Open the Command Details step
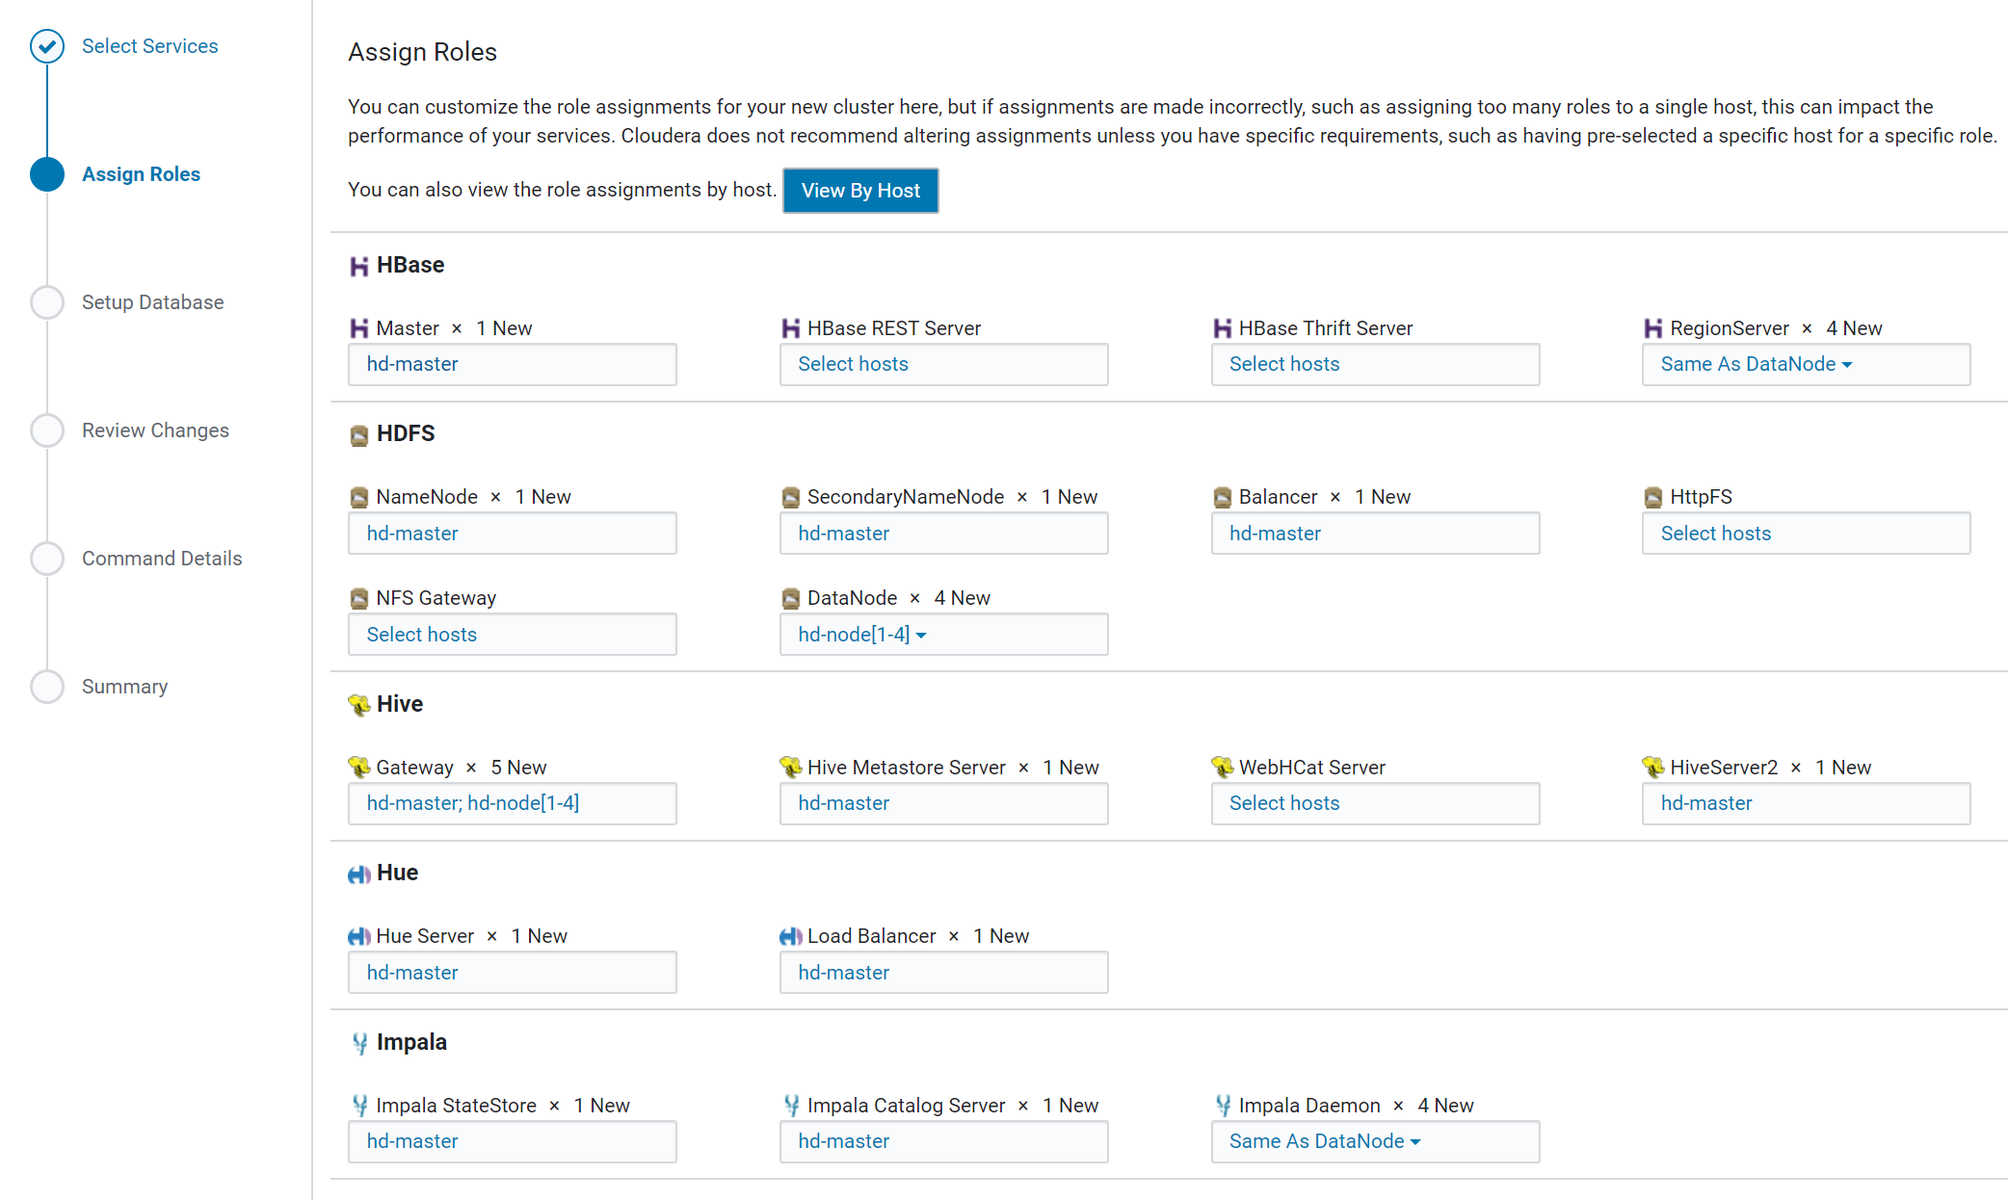2008x1200 pixels. pos(161,559)
